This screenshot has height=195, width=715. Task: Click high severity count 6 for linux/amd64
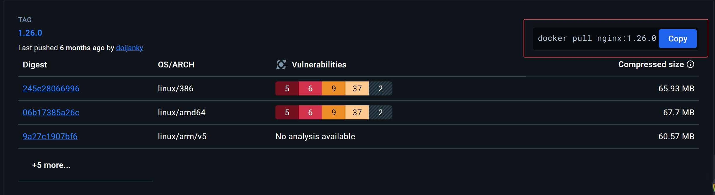[310, 112]
